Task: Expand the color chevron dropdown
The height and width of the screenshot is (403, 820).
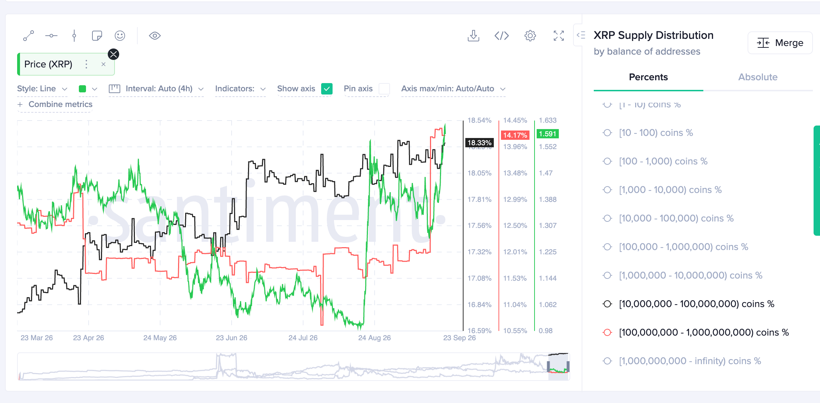Action: click(x=95, y=89)
